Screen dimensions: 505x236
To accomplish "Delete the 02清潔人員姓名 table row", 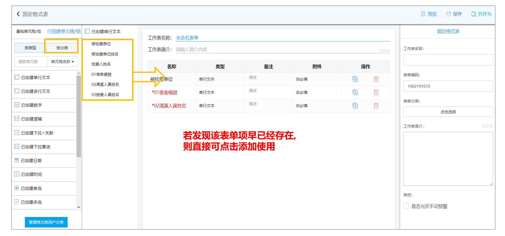I will [x=376, y=106].
